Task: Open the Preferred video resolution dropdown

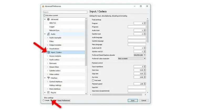Action: (132, 59)
